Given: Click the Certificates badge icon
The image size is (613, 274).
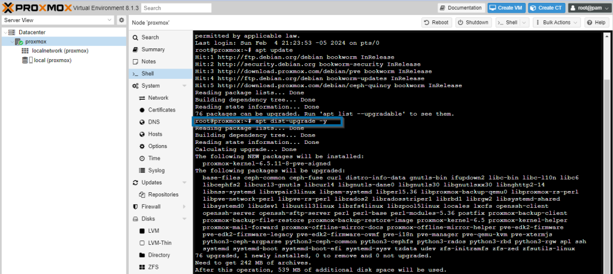Looking at the screenshot, I should (x=142, y=110).
